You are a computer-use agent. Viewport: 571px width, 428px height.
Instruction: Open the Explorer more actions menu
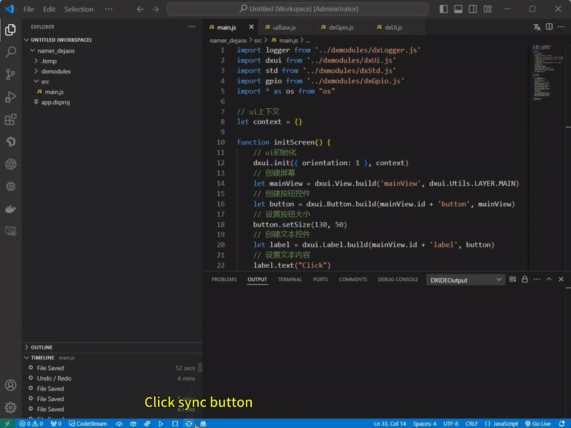point(192,27)
